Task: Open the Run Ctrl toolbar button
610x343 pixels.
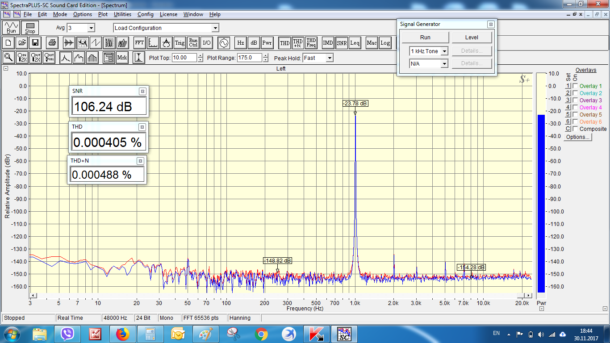Action: [193, 43]
